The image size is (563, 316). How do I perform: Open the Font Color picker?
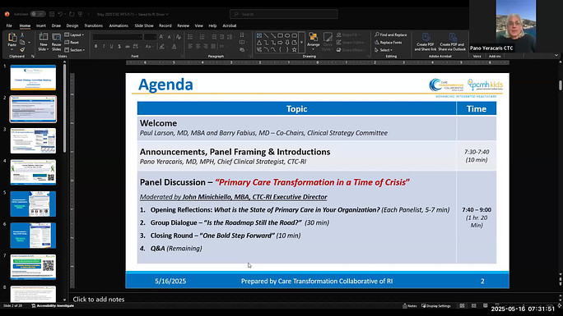[174, 47]
